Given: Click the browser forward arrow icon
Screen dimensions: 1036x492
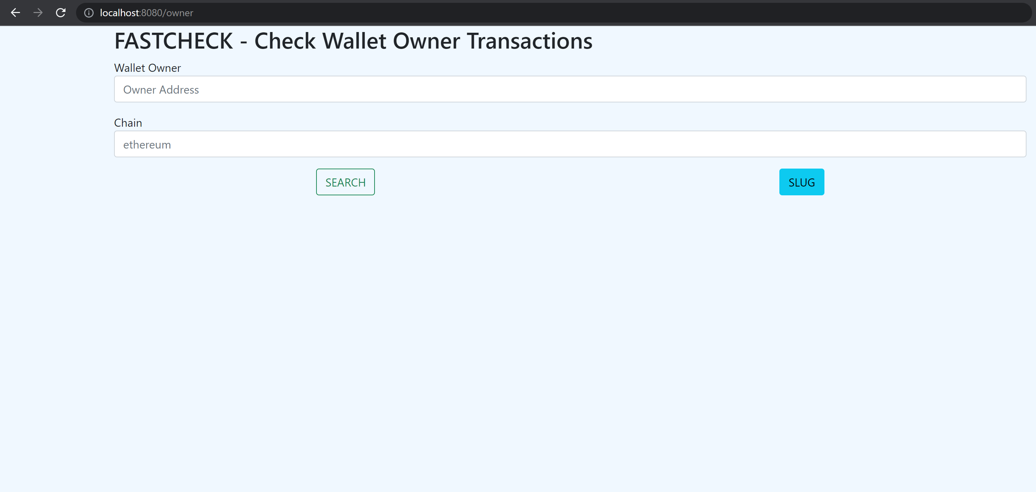Looking at the screenshot, I should click(x=38, y=12).
